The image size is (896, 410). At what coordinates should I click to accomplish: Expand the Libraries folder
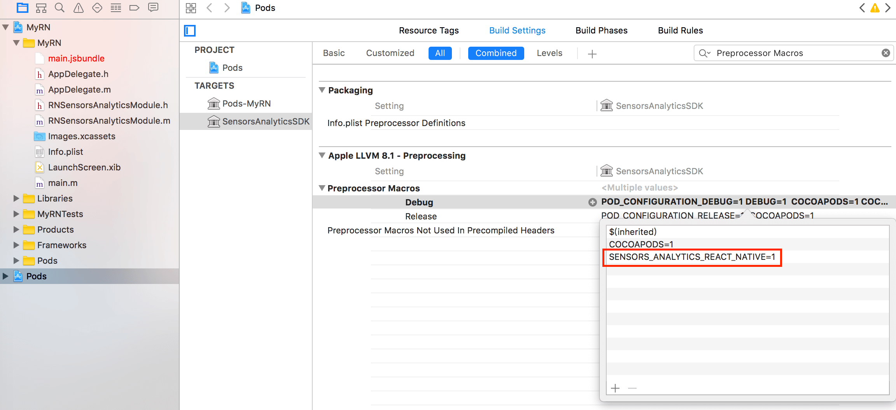16,198
